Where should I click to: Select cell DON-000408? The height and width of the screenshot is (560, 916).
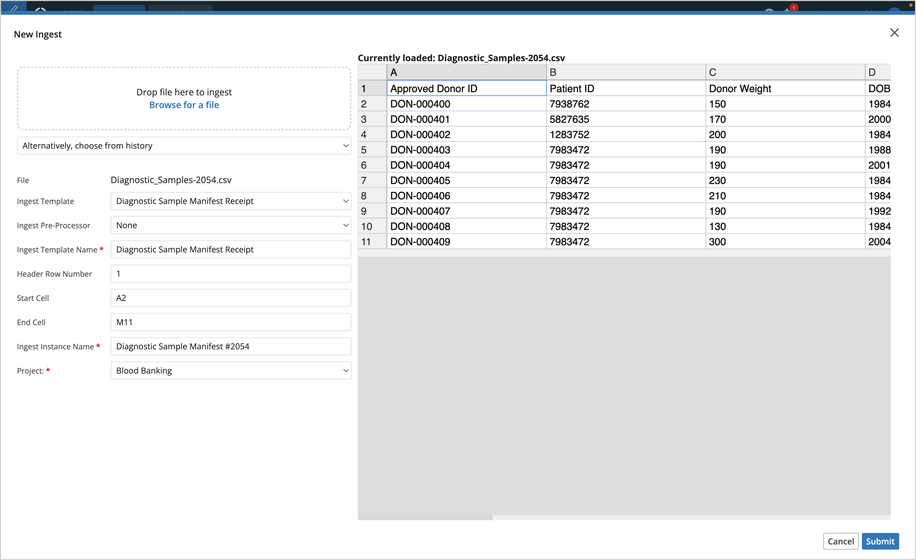[467, 226]
